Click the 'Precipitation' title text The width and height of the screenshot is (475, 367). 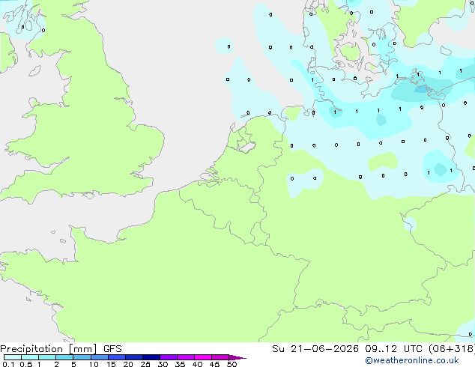coord(31,349)
